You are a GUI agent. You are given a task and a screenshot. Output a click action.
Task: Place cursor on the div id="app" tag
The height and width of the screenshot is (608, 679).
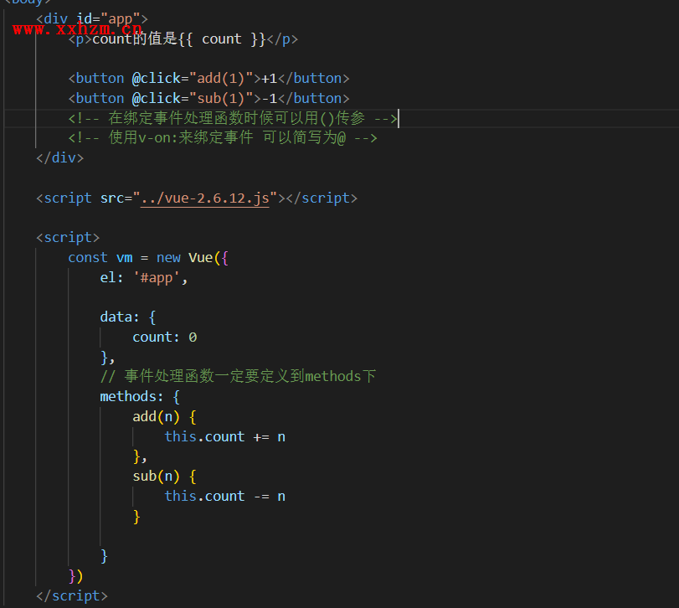point(92,18)
